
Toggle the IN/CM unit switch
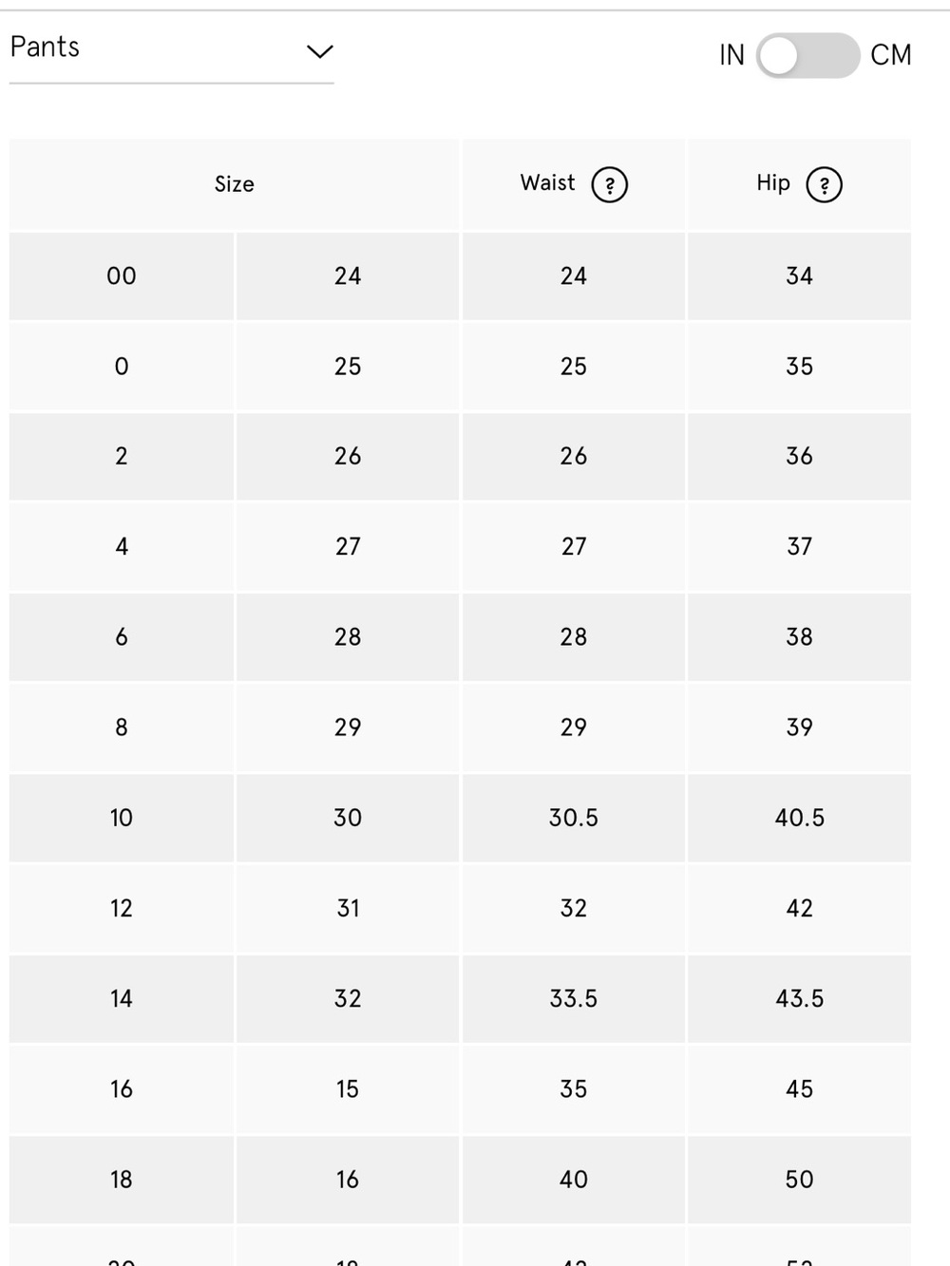(808, 56)
